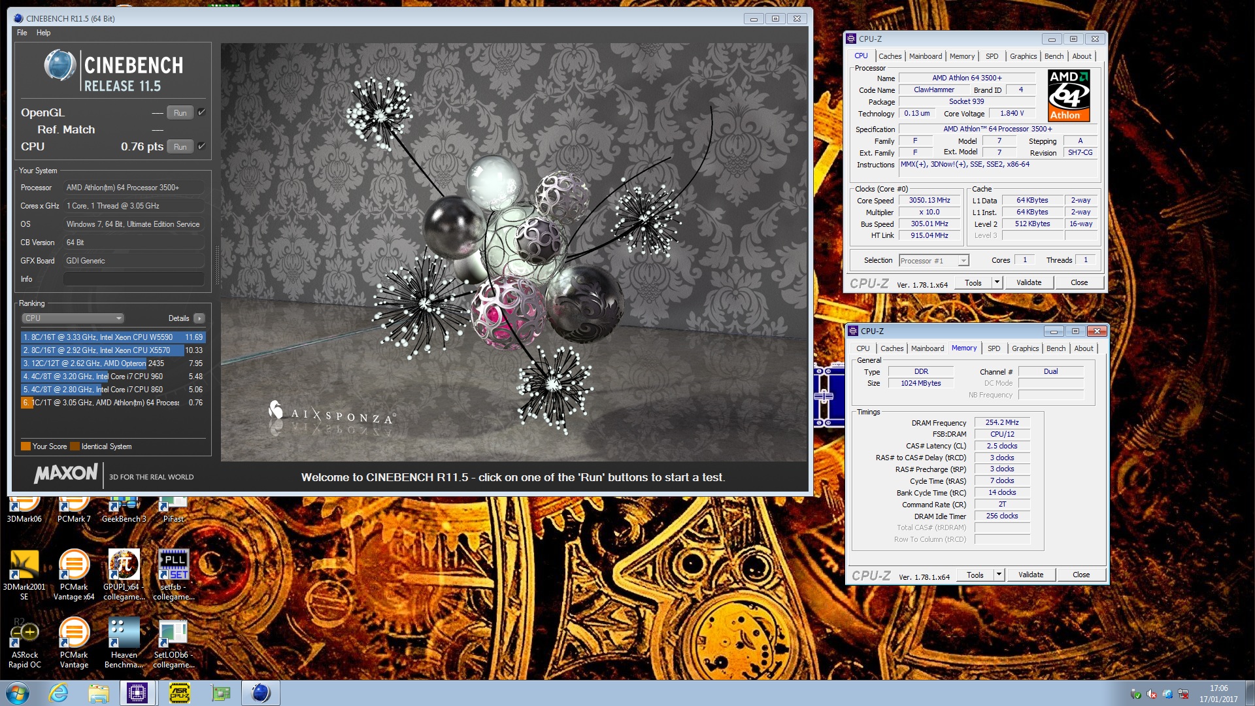Click Close button in lower CPU-Z Memory window
This screenshot has width=1255, height=706.
(1081, 575)
